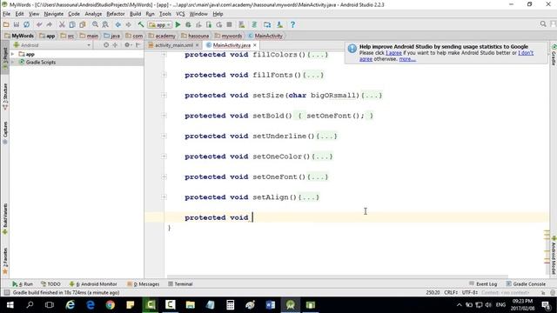
Task: Expand the folded setOneColor method
Action: [164, 156]
